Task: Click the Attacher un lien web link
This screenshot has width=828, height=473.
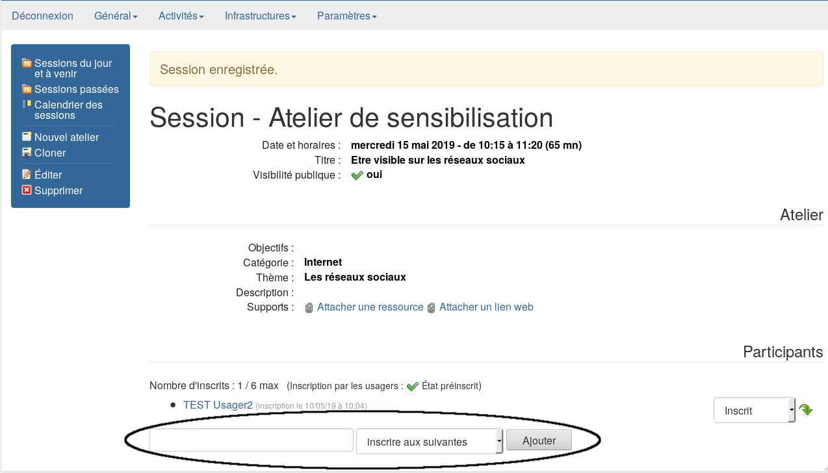Action: click(486, 307)
